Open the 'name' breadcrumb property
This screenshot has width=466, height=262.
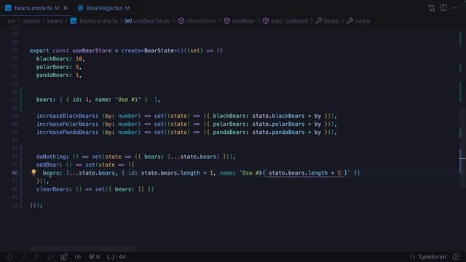click(x=358, y=21)
